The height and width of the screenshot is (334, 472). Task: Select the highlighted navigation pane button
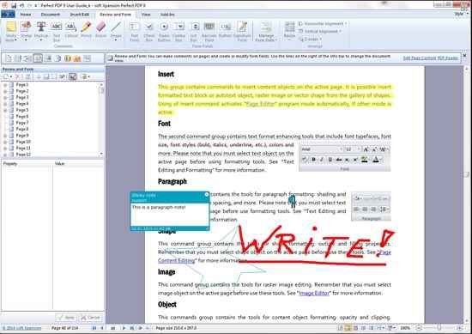pos(38,58)
